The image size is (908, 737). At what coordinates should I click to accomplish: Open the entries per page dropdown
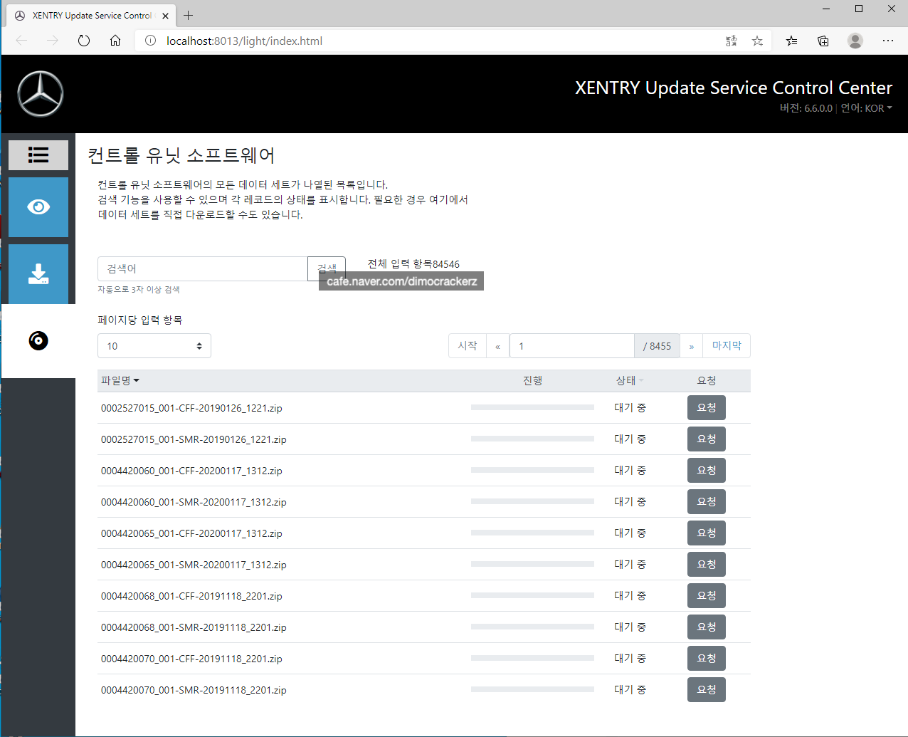[x=154, y=346]
